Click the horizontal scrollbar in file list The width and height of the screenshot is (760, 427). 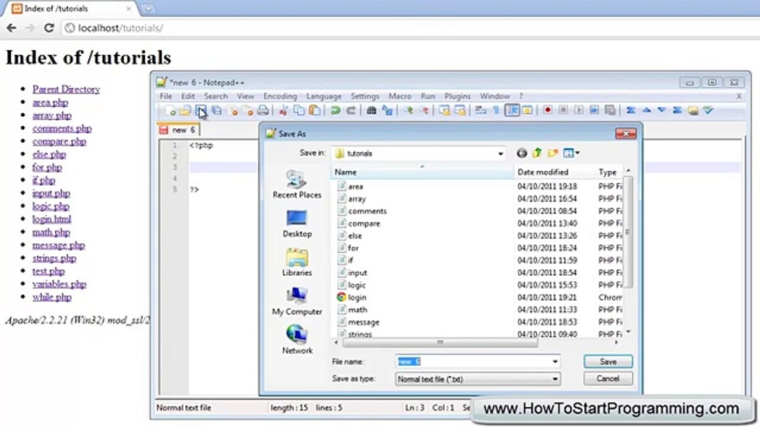pos(439,342)
